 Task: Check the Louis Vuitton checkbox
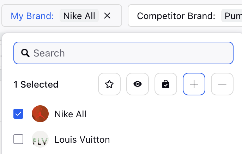(18, 139)
